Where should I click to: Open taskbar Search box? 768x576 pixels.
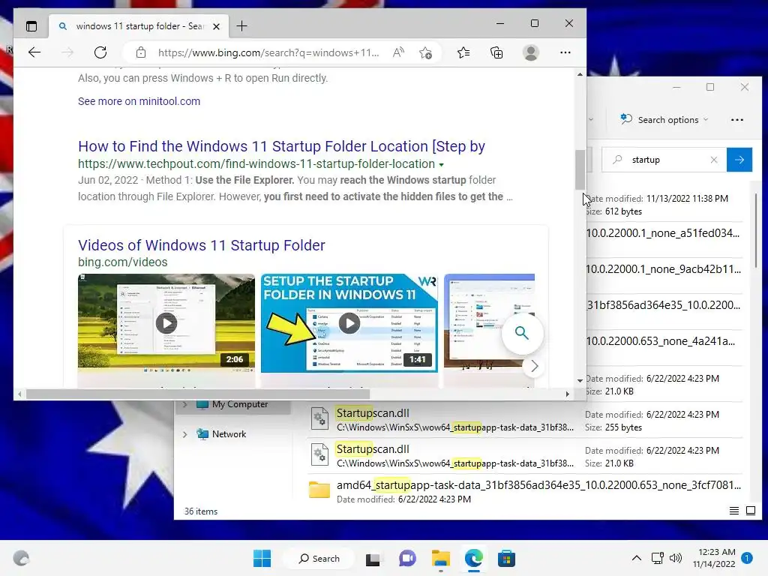click(x=319, y=558)
